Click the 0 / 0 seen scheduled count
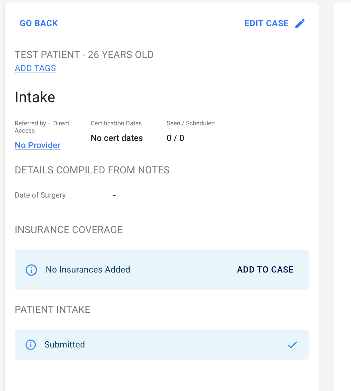Image resolution: width=351 pixels, height=391 pixels. pyautogui.click(x=175, y=138)
